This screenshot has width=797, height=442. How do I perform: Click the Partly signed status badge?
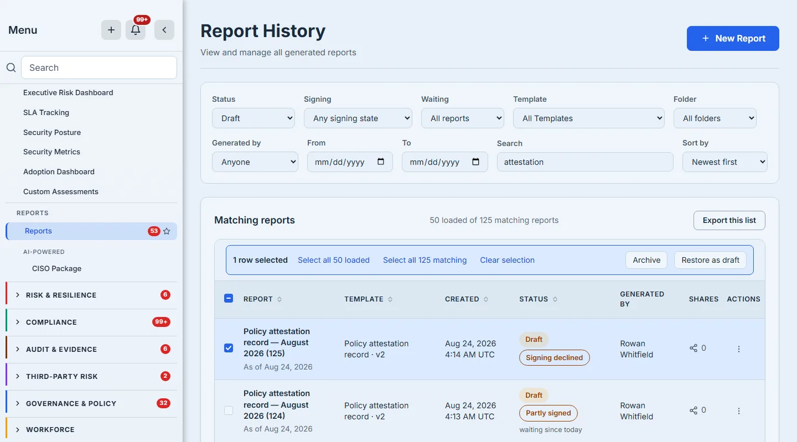point(548,413)
